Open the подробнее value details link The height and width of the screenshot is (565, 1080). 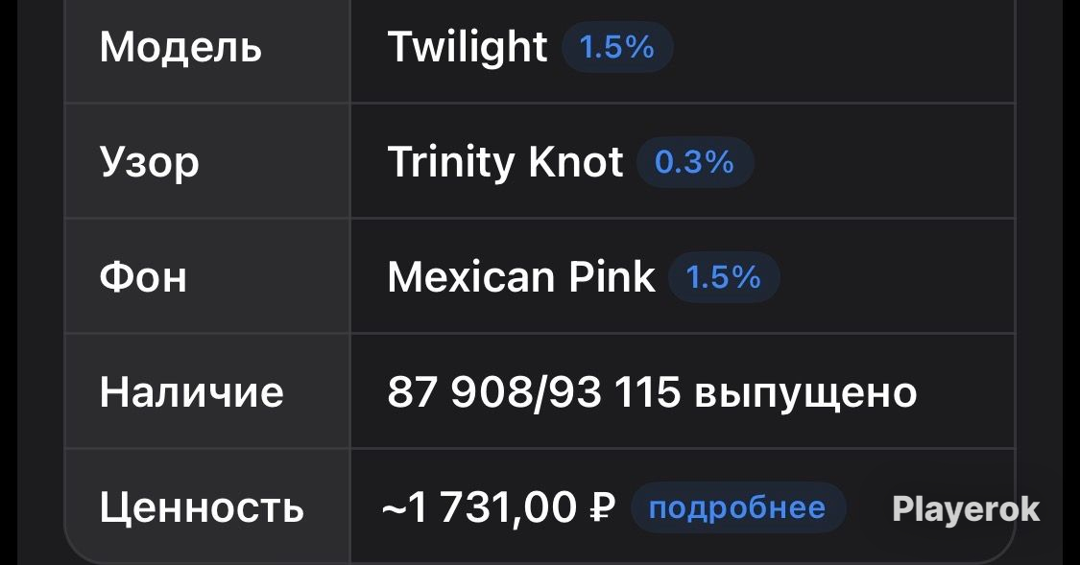point(737,507)
